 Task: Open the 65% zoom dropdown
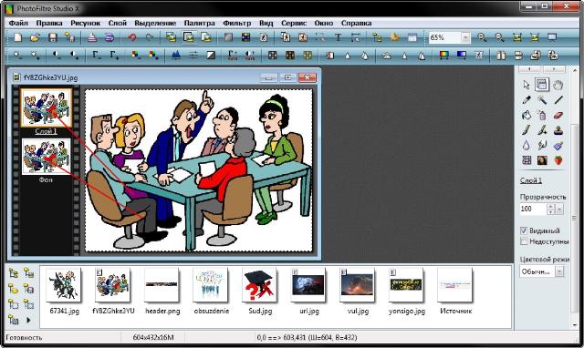pos(465,37)
